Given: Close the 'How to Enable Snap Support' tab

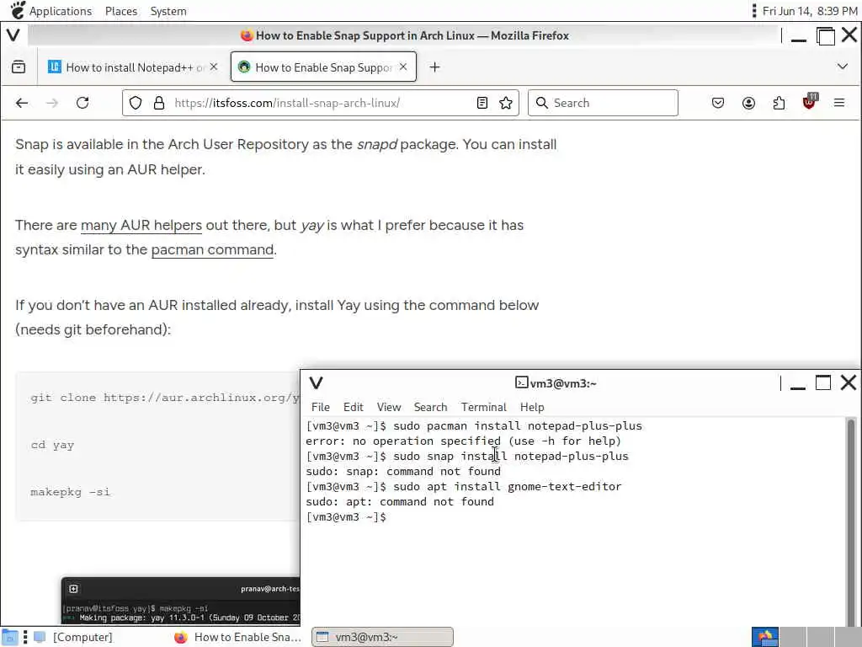Looking at the screenshot, I should pos(403,67).
